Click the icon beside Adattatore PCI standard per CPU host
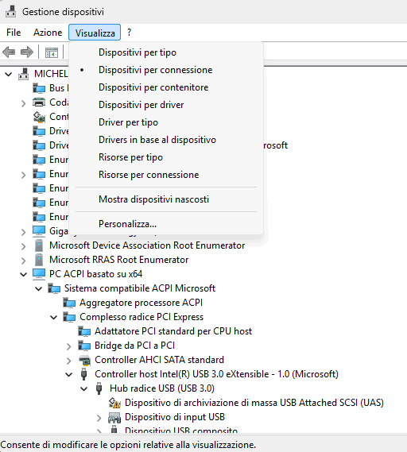 [84, 331]
